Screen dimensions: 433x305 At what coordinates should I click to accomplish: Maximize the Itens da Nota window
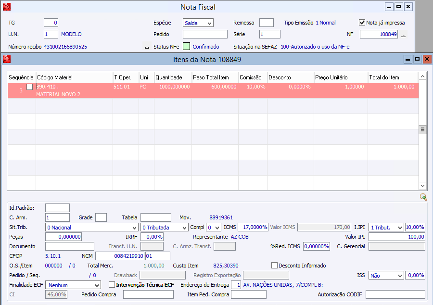tap(417, 59)
